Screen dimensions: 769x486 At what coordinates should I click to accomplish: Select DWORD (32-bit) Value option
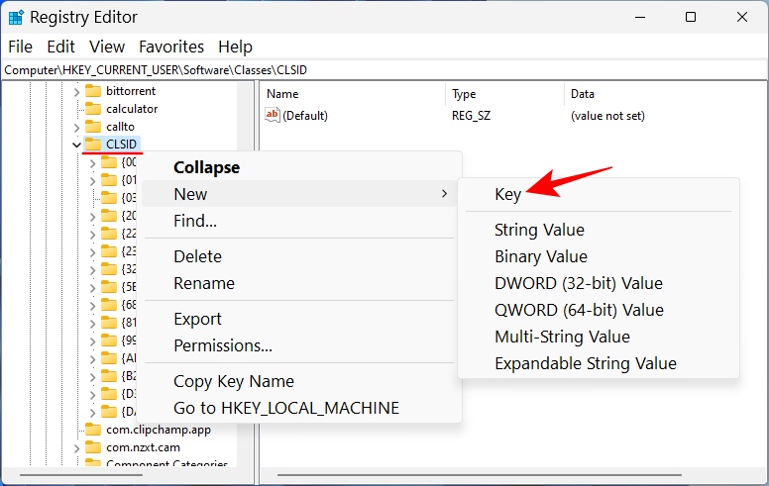click(x=578, y=283)
